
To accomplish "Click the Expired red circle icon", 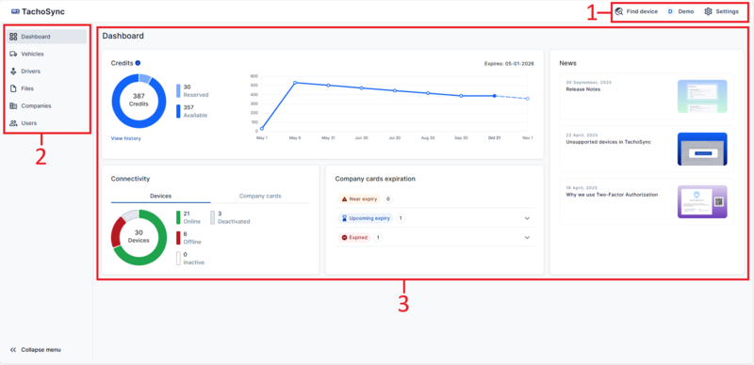I will 344,237.
